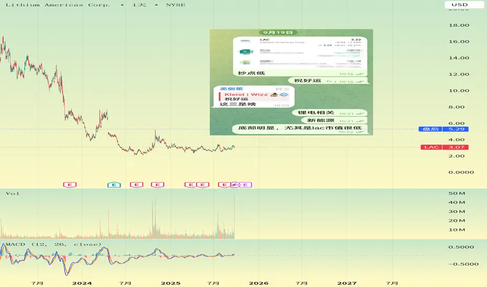Click the 盘后 5.29 price label

444,129
